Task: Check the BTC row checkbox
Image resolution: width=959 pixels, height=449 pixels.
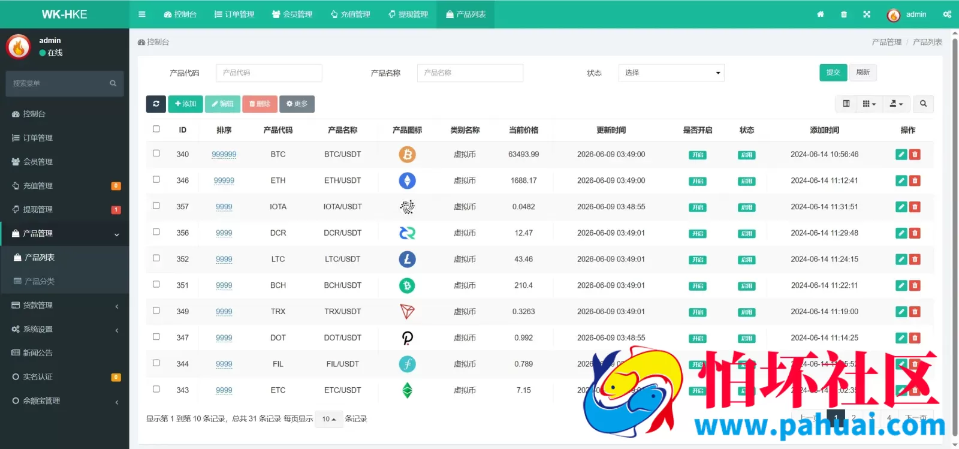Action: pyautogui.click(x=156, y=153)
